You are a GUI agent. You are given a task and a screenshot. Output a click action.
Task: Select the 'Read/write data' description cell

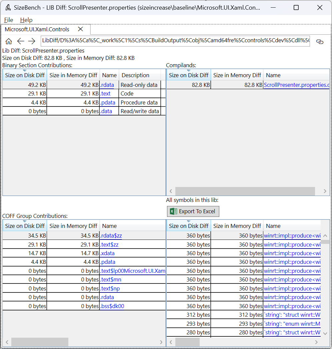[x=140, y=111]
